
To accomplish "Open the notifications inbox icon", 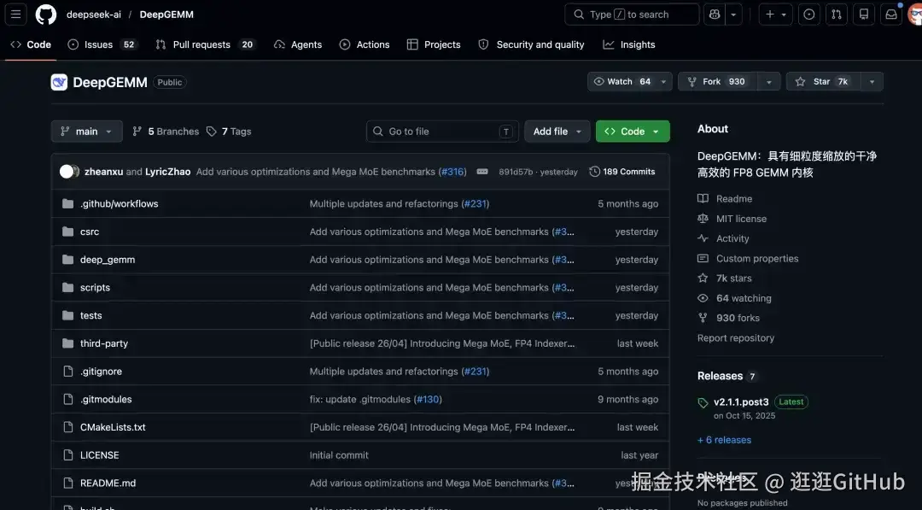I will pos(891,15).
